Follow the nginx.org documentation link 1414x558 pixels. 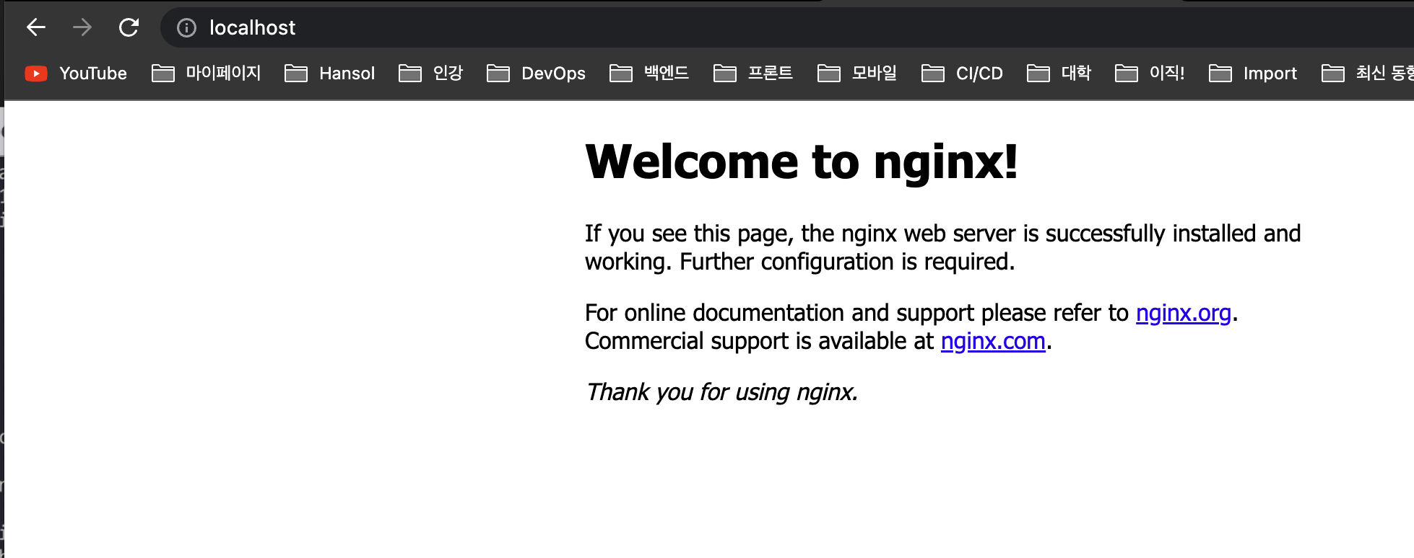[x=1183, y=313]
